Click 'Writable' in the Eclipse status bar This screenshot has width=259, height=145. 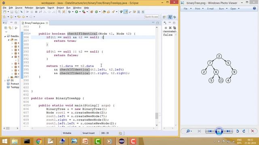pos(67,133)
